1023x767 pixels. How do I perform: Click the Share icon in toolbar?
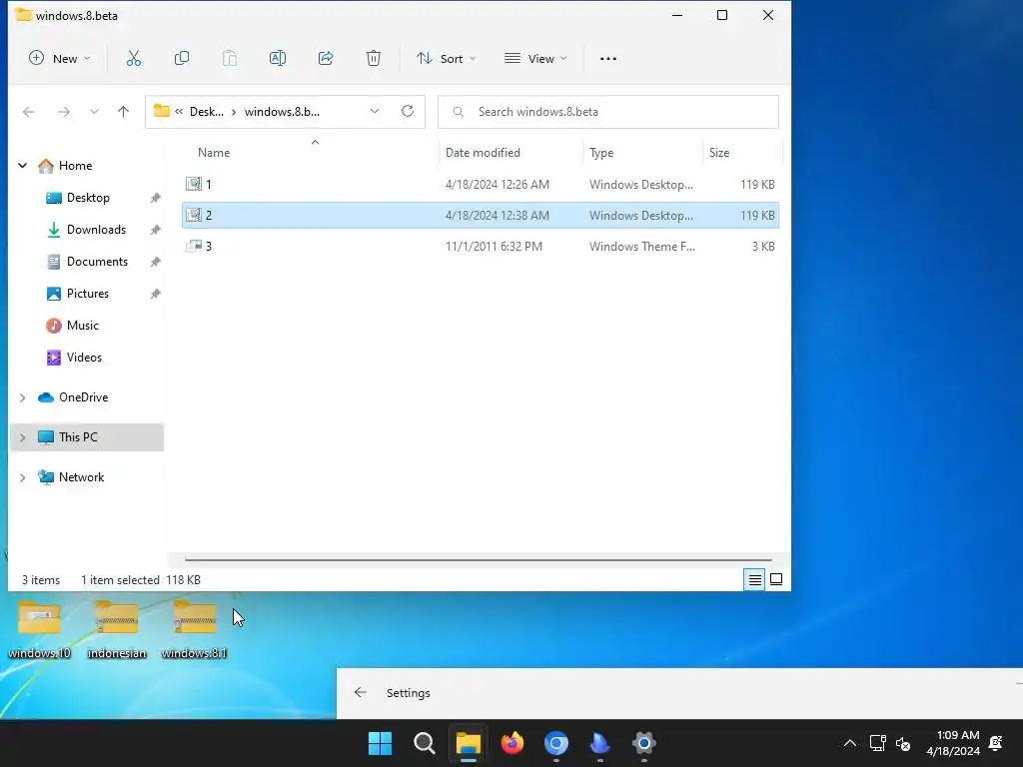[326, 59]
